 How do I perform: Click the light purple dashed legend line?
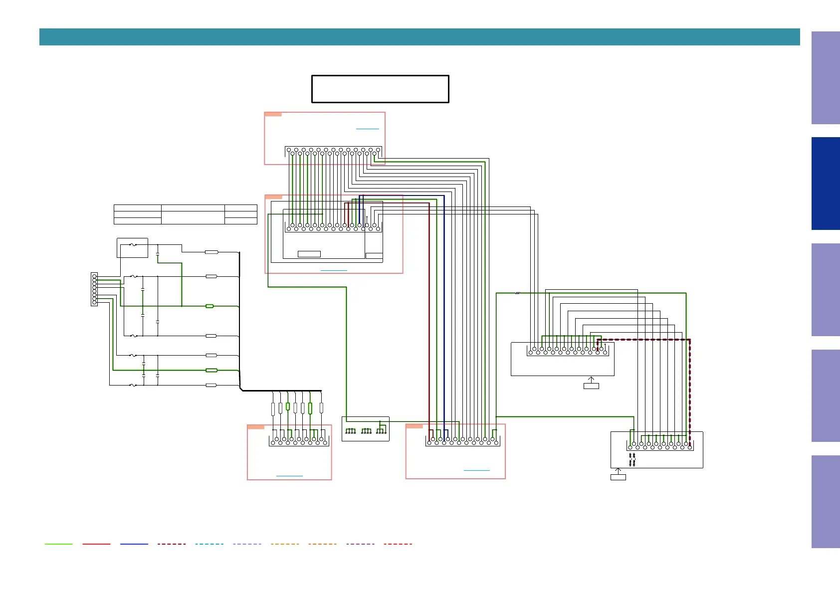247,544
